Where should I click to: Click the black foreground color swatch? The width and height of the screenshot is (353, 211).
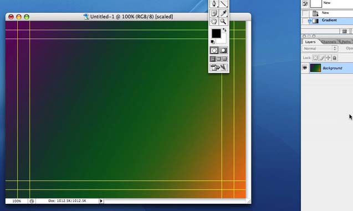[216, 34]
